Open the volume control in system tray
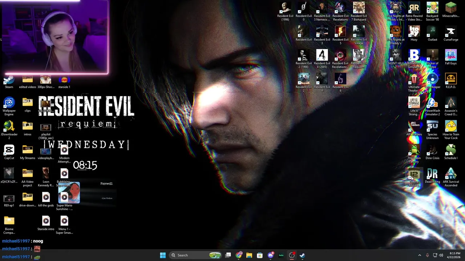 coord(441,255)
